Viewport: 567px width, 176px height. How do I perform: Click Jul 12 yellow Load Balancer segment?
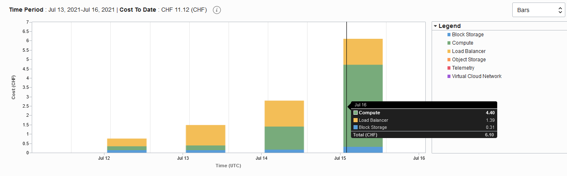coord(127,142)
